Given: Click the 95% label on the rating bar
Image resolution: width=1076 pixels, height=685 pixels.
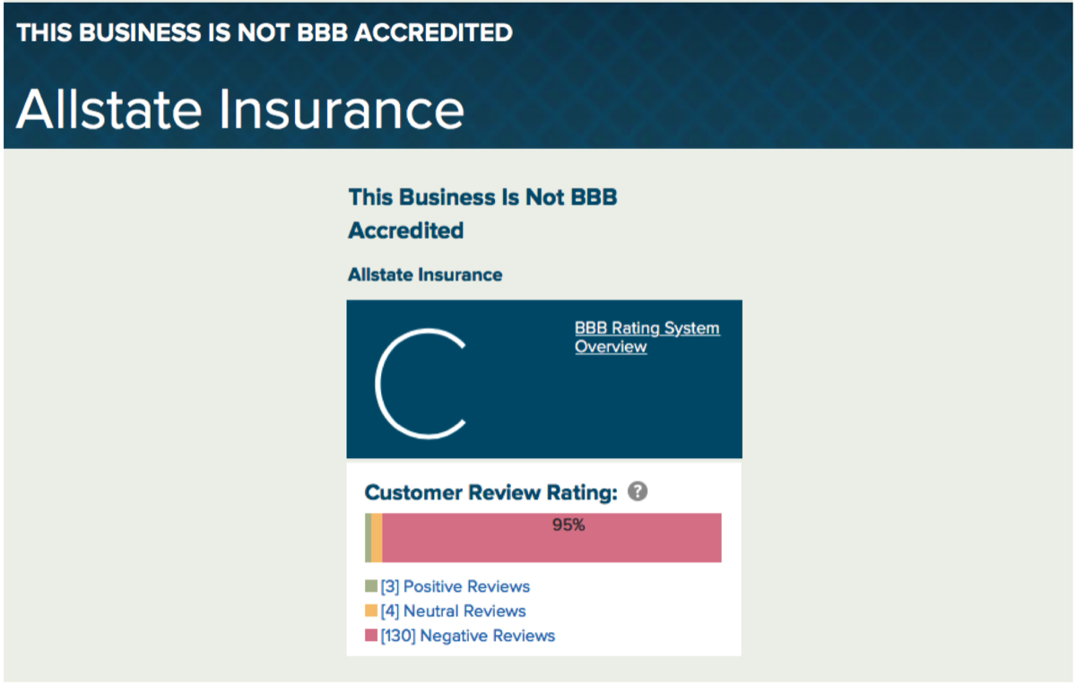Looking at the screenshot, I should [568, 525].
